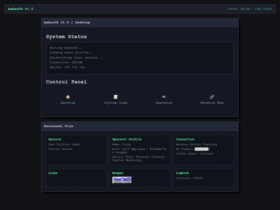Click the System Status heading
The image size is (280, 210).
66,37
